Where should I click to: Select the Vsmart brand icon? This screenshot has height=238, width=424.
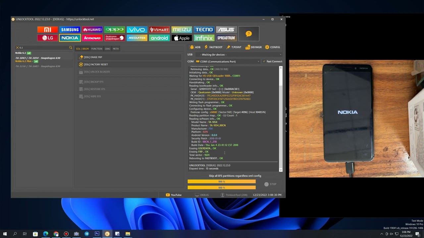coord(159,30)
